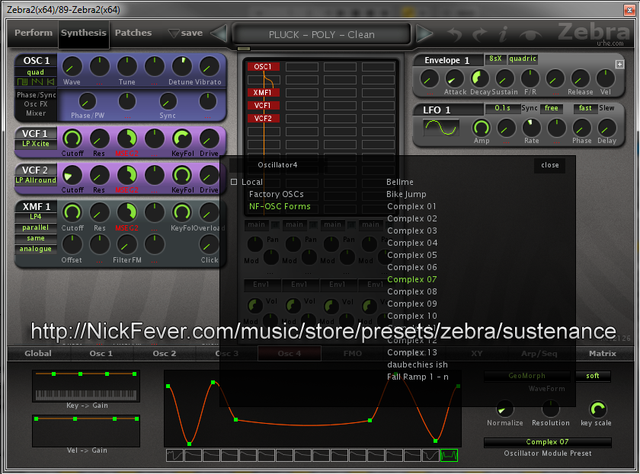Open the free dropdown in LFO 1
The width and height of the screenshot is (640, 474).
tap(552, 108)
